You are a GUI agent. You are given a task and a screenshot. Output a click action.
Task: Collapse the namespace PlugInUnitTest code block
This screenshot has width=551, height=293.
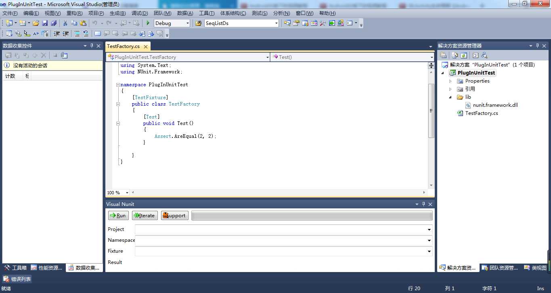click(118, 85)
